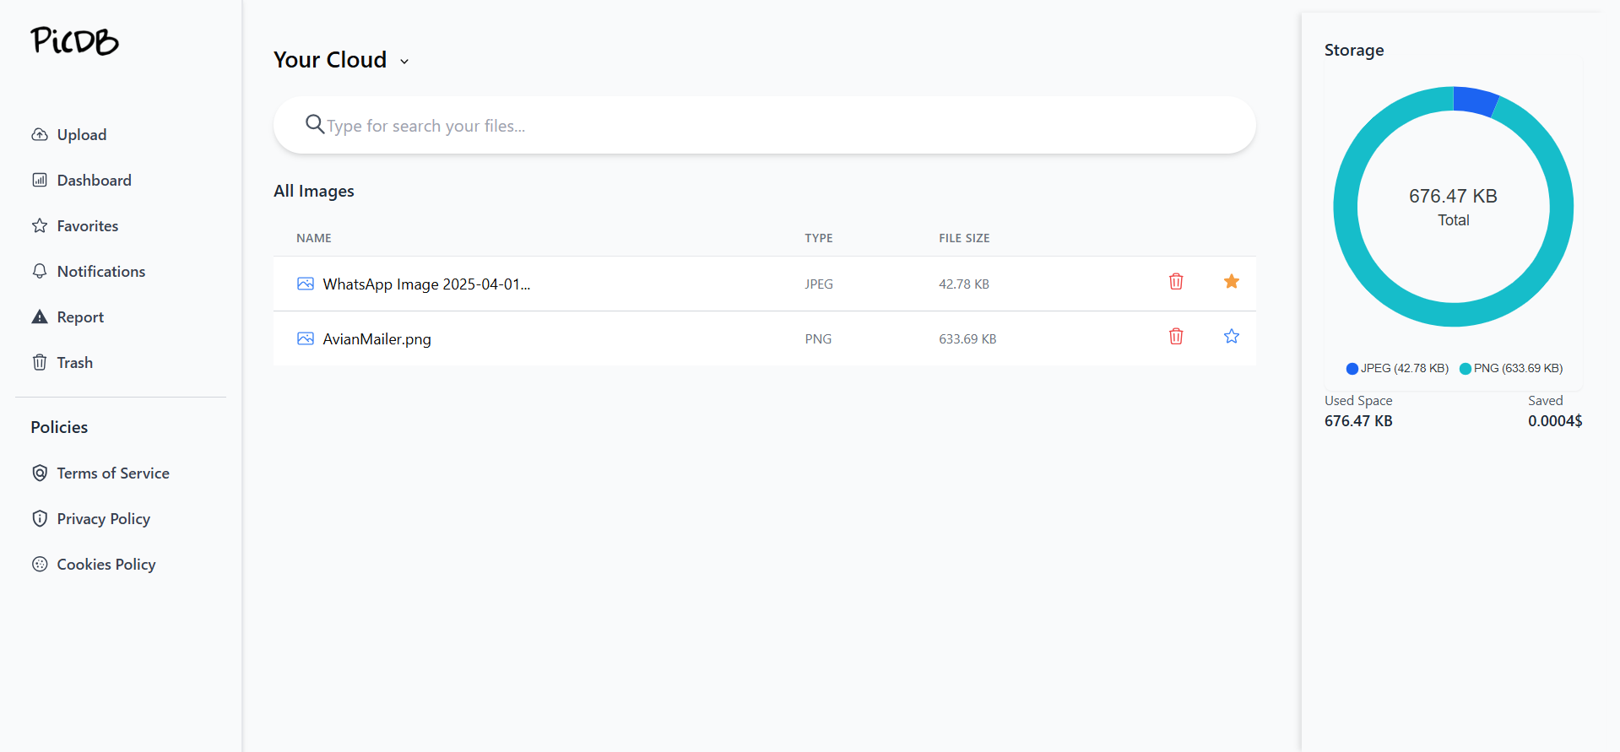Click the search magnifier icon
1620x752 pixels.
click(314, 125)
